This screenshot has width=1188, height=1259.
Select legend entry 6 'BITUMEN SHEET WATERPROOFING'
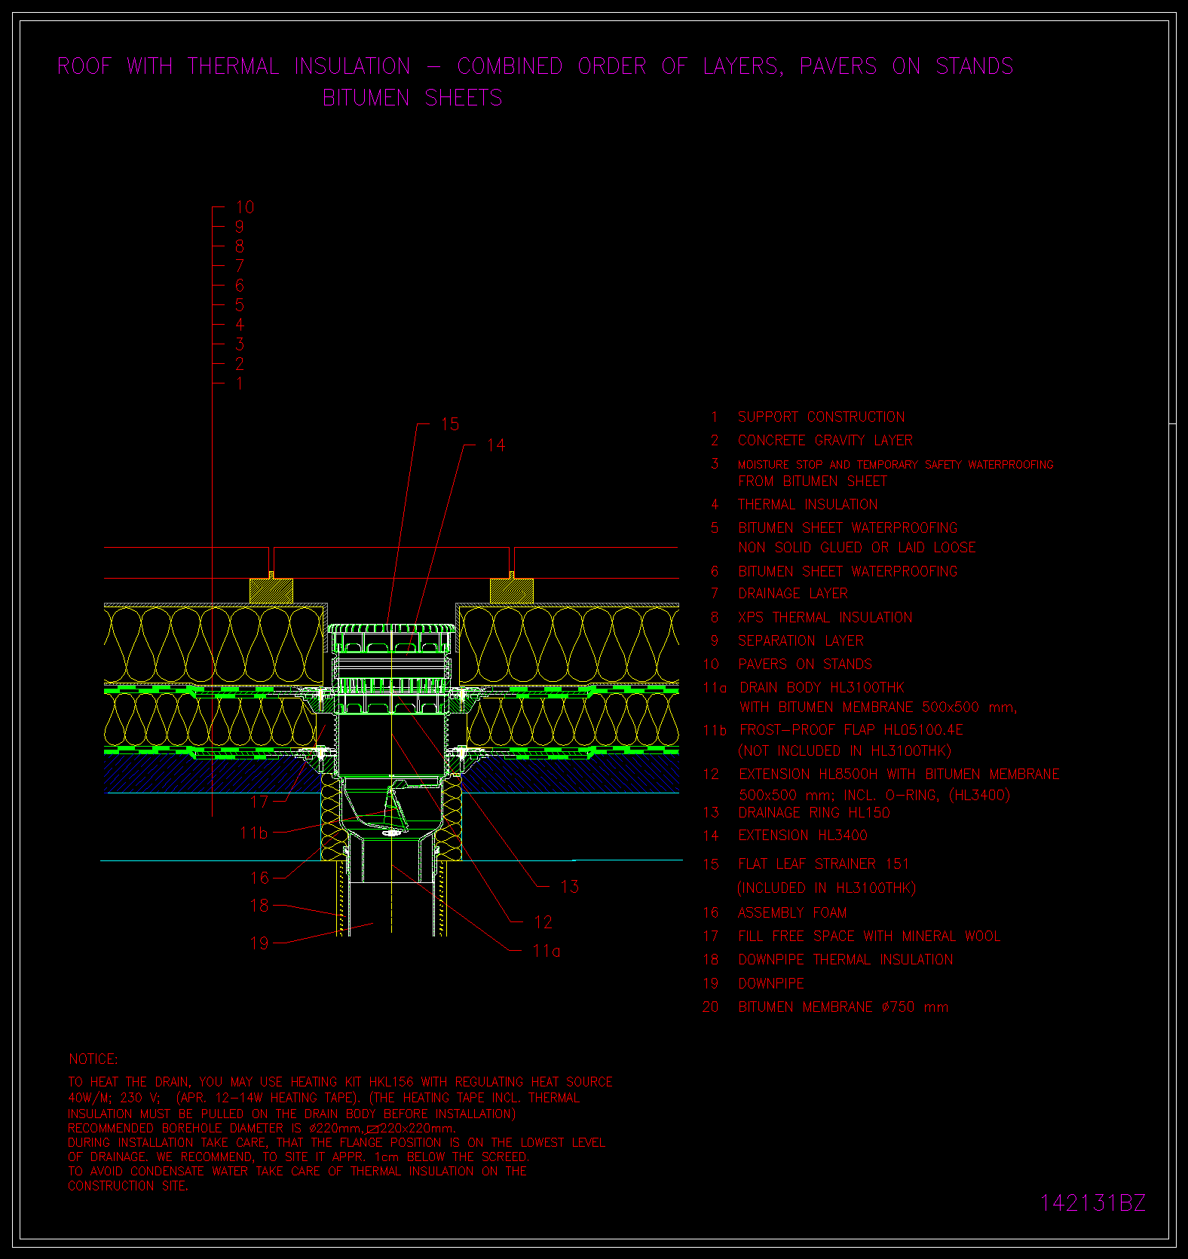(x=848, y=571)
